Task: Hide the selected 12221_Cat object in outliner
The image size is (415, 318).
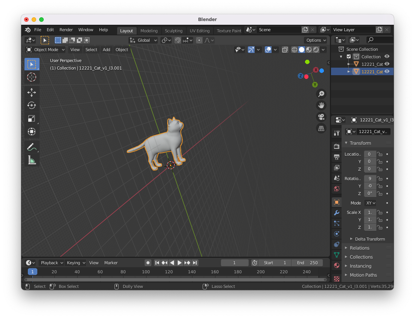Action: (387, 71)
